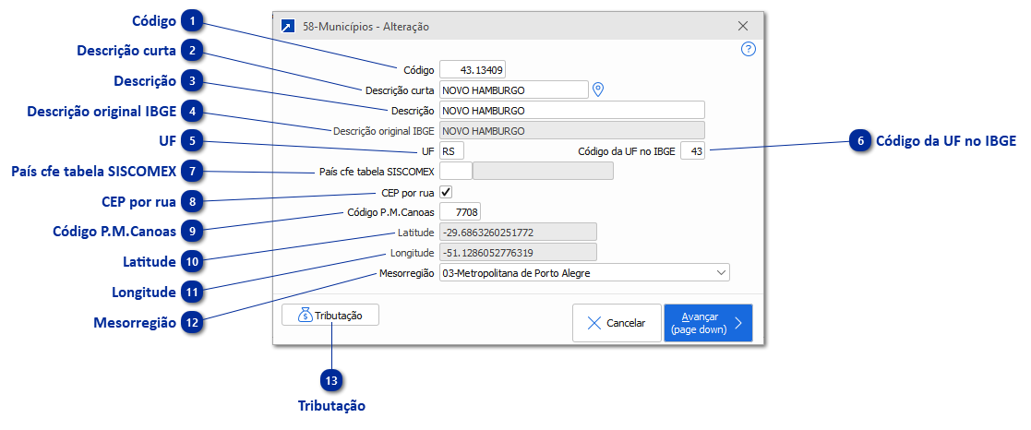Click the map pin location icon

[x=598, y=90]
